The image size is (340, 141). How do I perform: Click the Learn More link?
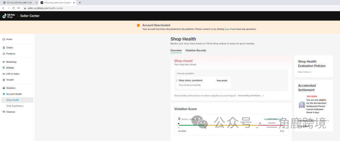305,126
